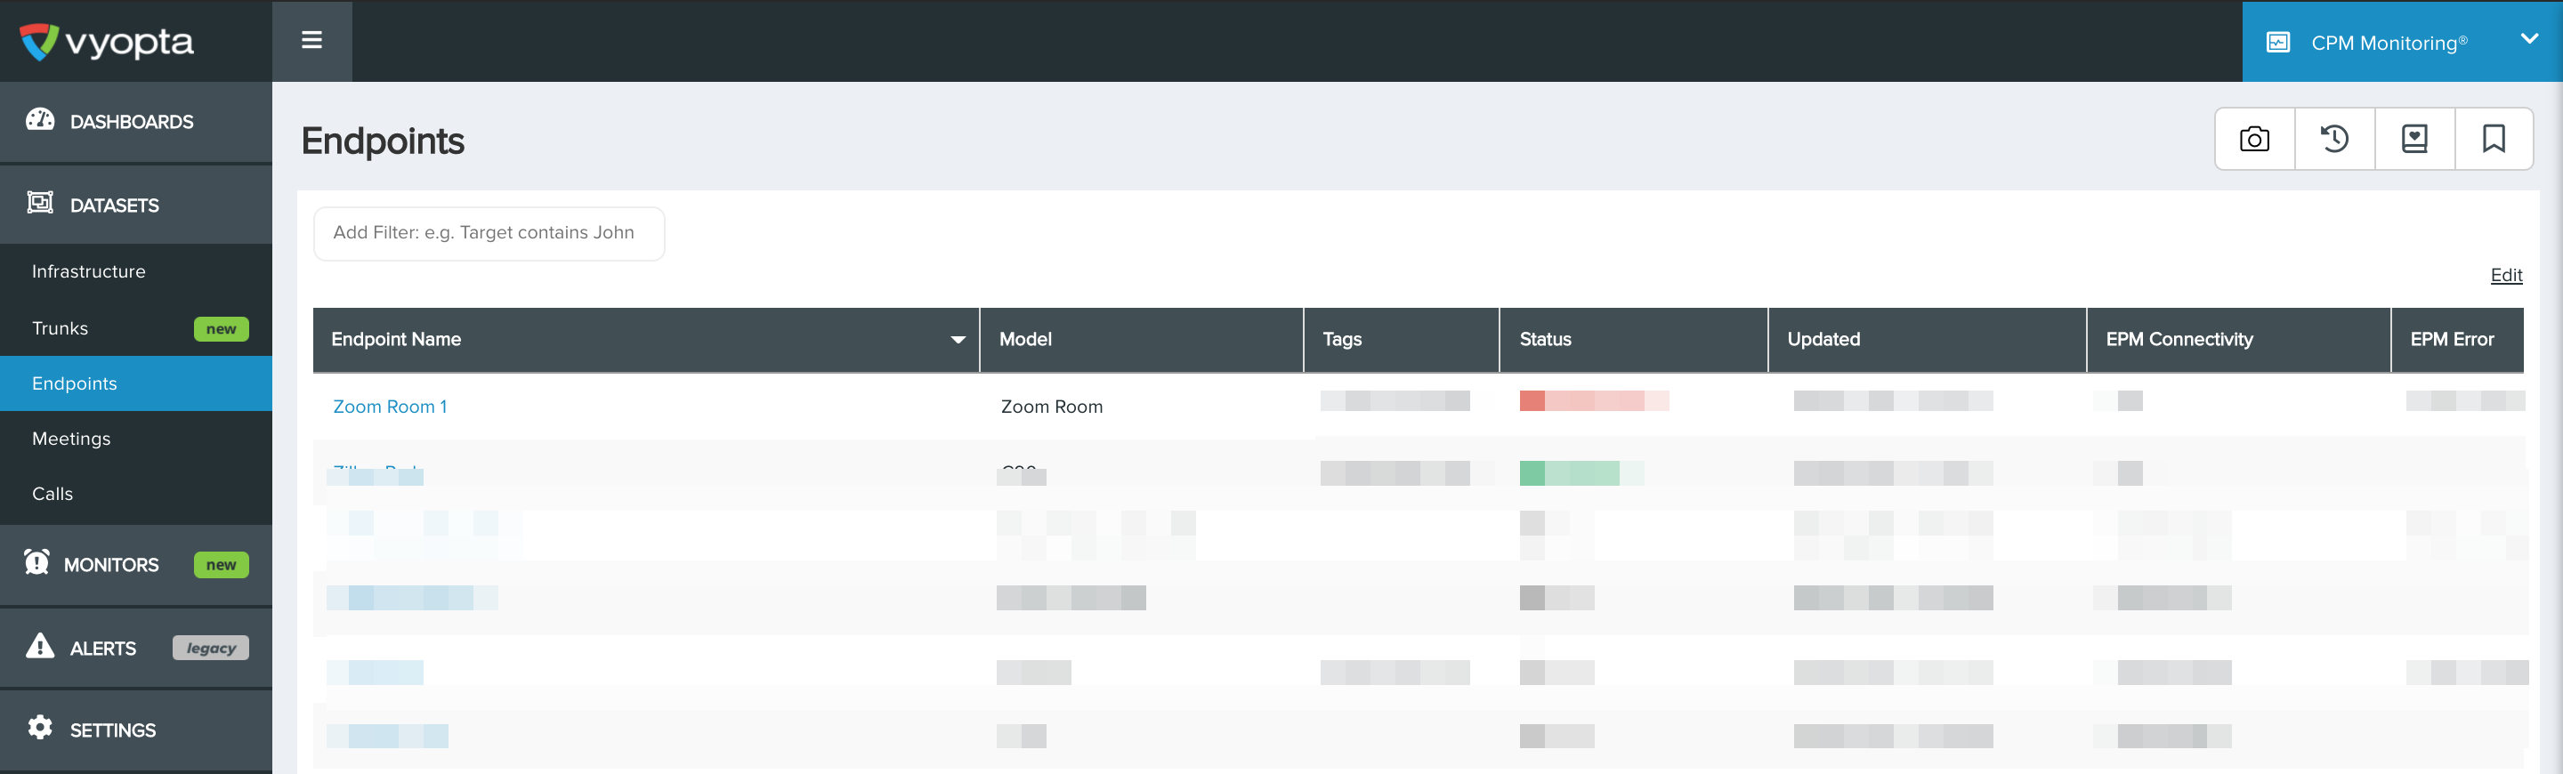Click the Alerts warning triangle icon
The width and height of the screenshot is (2563, 774).
coord(40,646)
